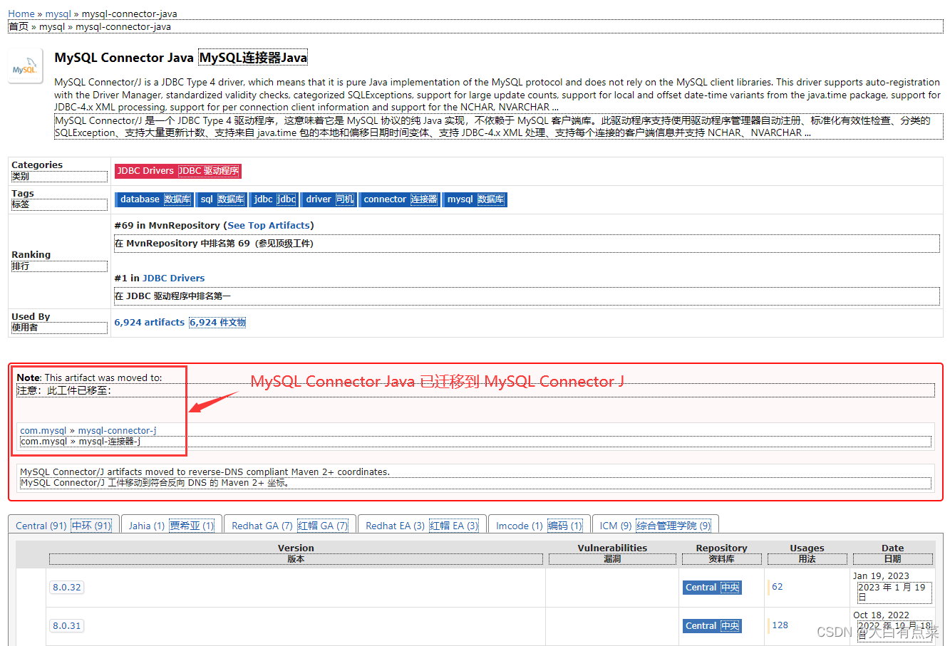Switch to the Redhat GA (7) tab
Image resolution: width=950 pixels, height=646 pixels.
click(x=290, y=526)
